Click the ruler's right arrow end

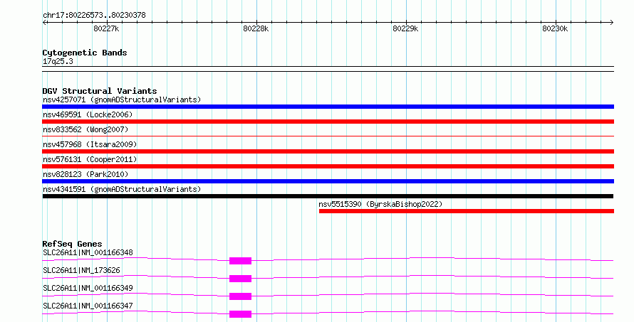[612, 23]
